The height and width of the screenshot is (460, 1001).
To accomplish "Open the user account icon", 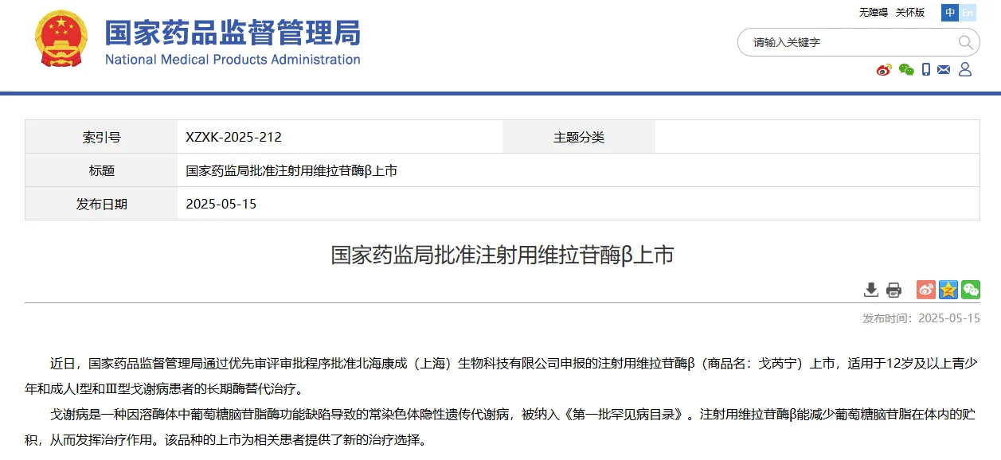I will click(x=965, y=70).
